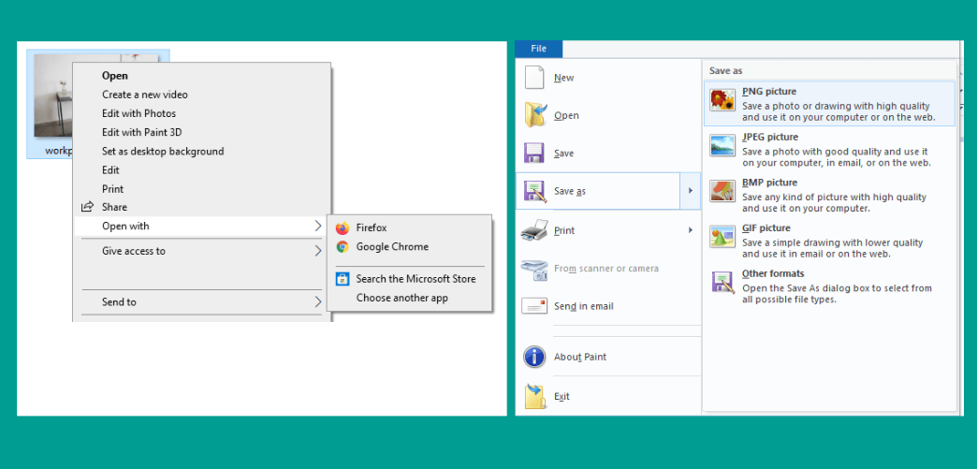Choose Edit with Photos

pyautogui.click(x=139, y=113)
